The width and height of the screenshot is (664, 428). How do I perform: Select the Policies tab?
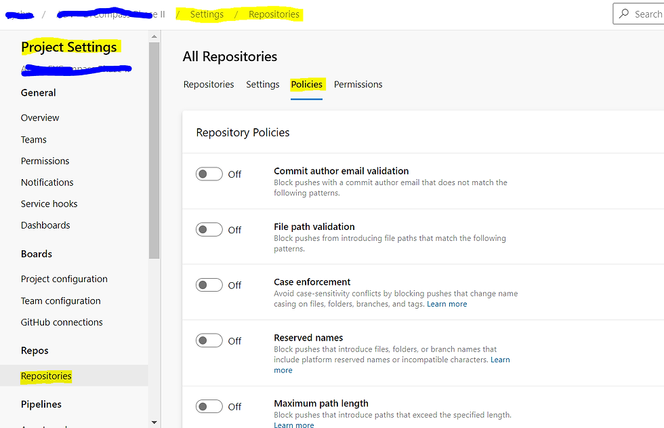click(306, 84)
